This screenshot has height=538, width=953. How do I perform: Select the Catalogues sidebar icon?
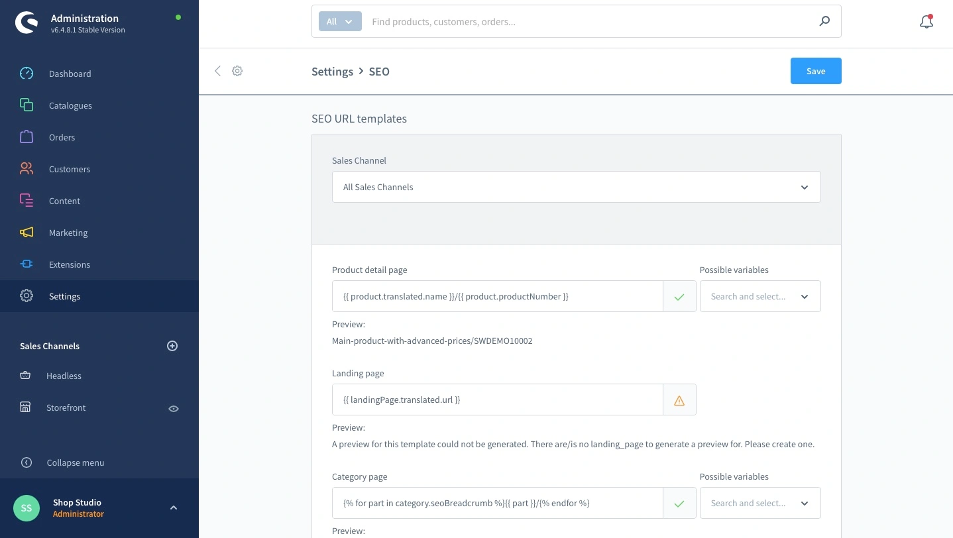(x=27, y=105)
